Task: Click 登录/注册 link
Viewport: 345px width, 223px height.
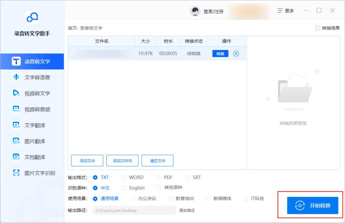Action: pos(213,11)
